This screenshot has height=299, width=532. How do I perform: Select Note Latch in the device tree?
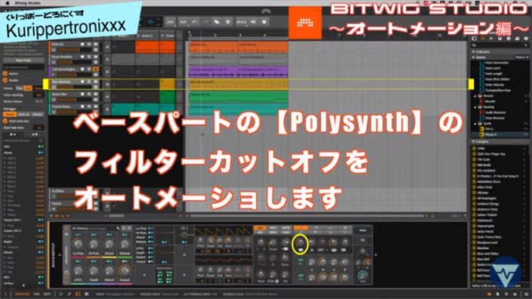[493, 68]
